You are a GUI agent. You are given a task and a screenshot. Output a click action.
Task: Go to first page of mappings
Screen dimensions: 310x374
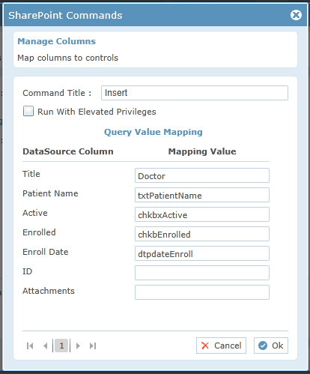(30, 346)
